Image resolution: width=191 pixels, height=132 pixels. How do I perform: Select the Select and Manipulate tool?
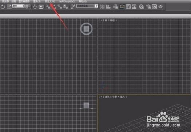(35, 7)
